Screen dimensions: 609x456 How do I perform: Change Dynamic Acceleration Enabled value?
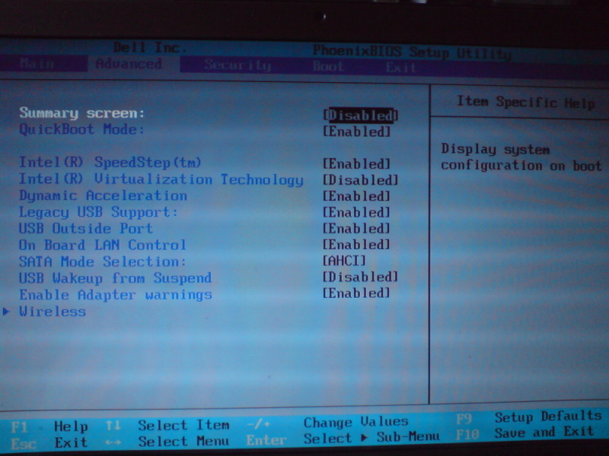[356, 196]
